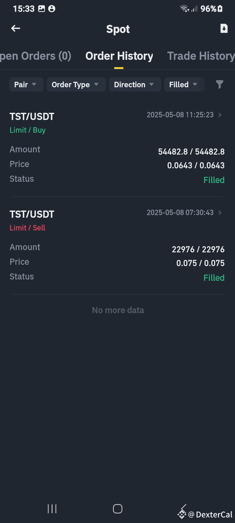Open the TST/USDT Limit Buy order
Viewport: 235px width, 523px height.
point(117,148)
